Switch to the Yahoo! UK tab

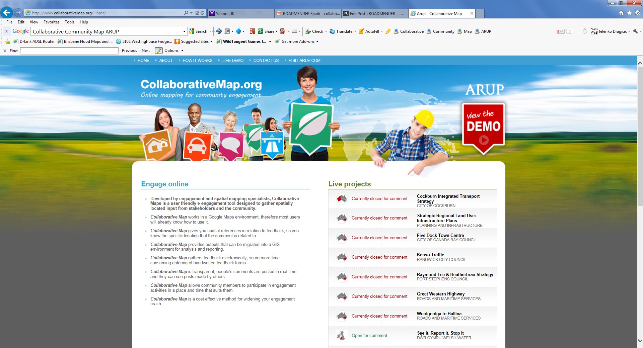click(x=240, y=13)
